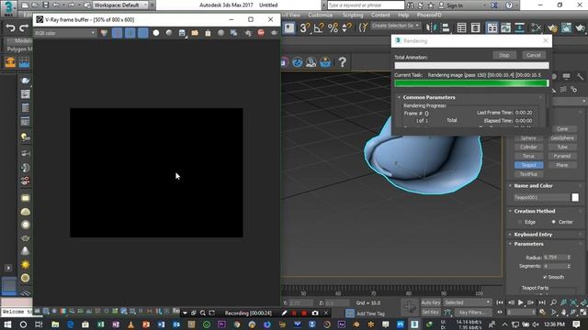Toggle the blue channel button in V-Ray frame buffer
This screenshot has height=330, width=588.
pyautogui.click(x=143, y=33)
